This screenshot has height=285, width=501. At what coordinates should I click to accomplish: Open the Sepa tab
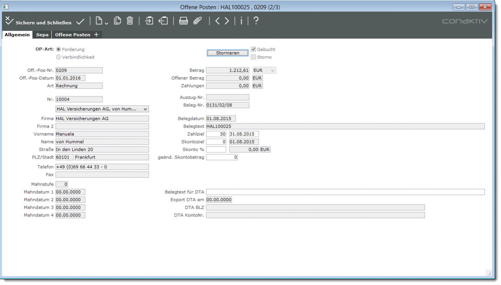click(x=42, y=35)
